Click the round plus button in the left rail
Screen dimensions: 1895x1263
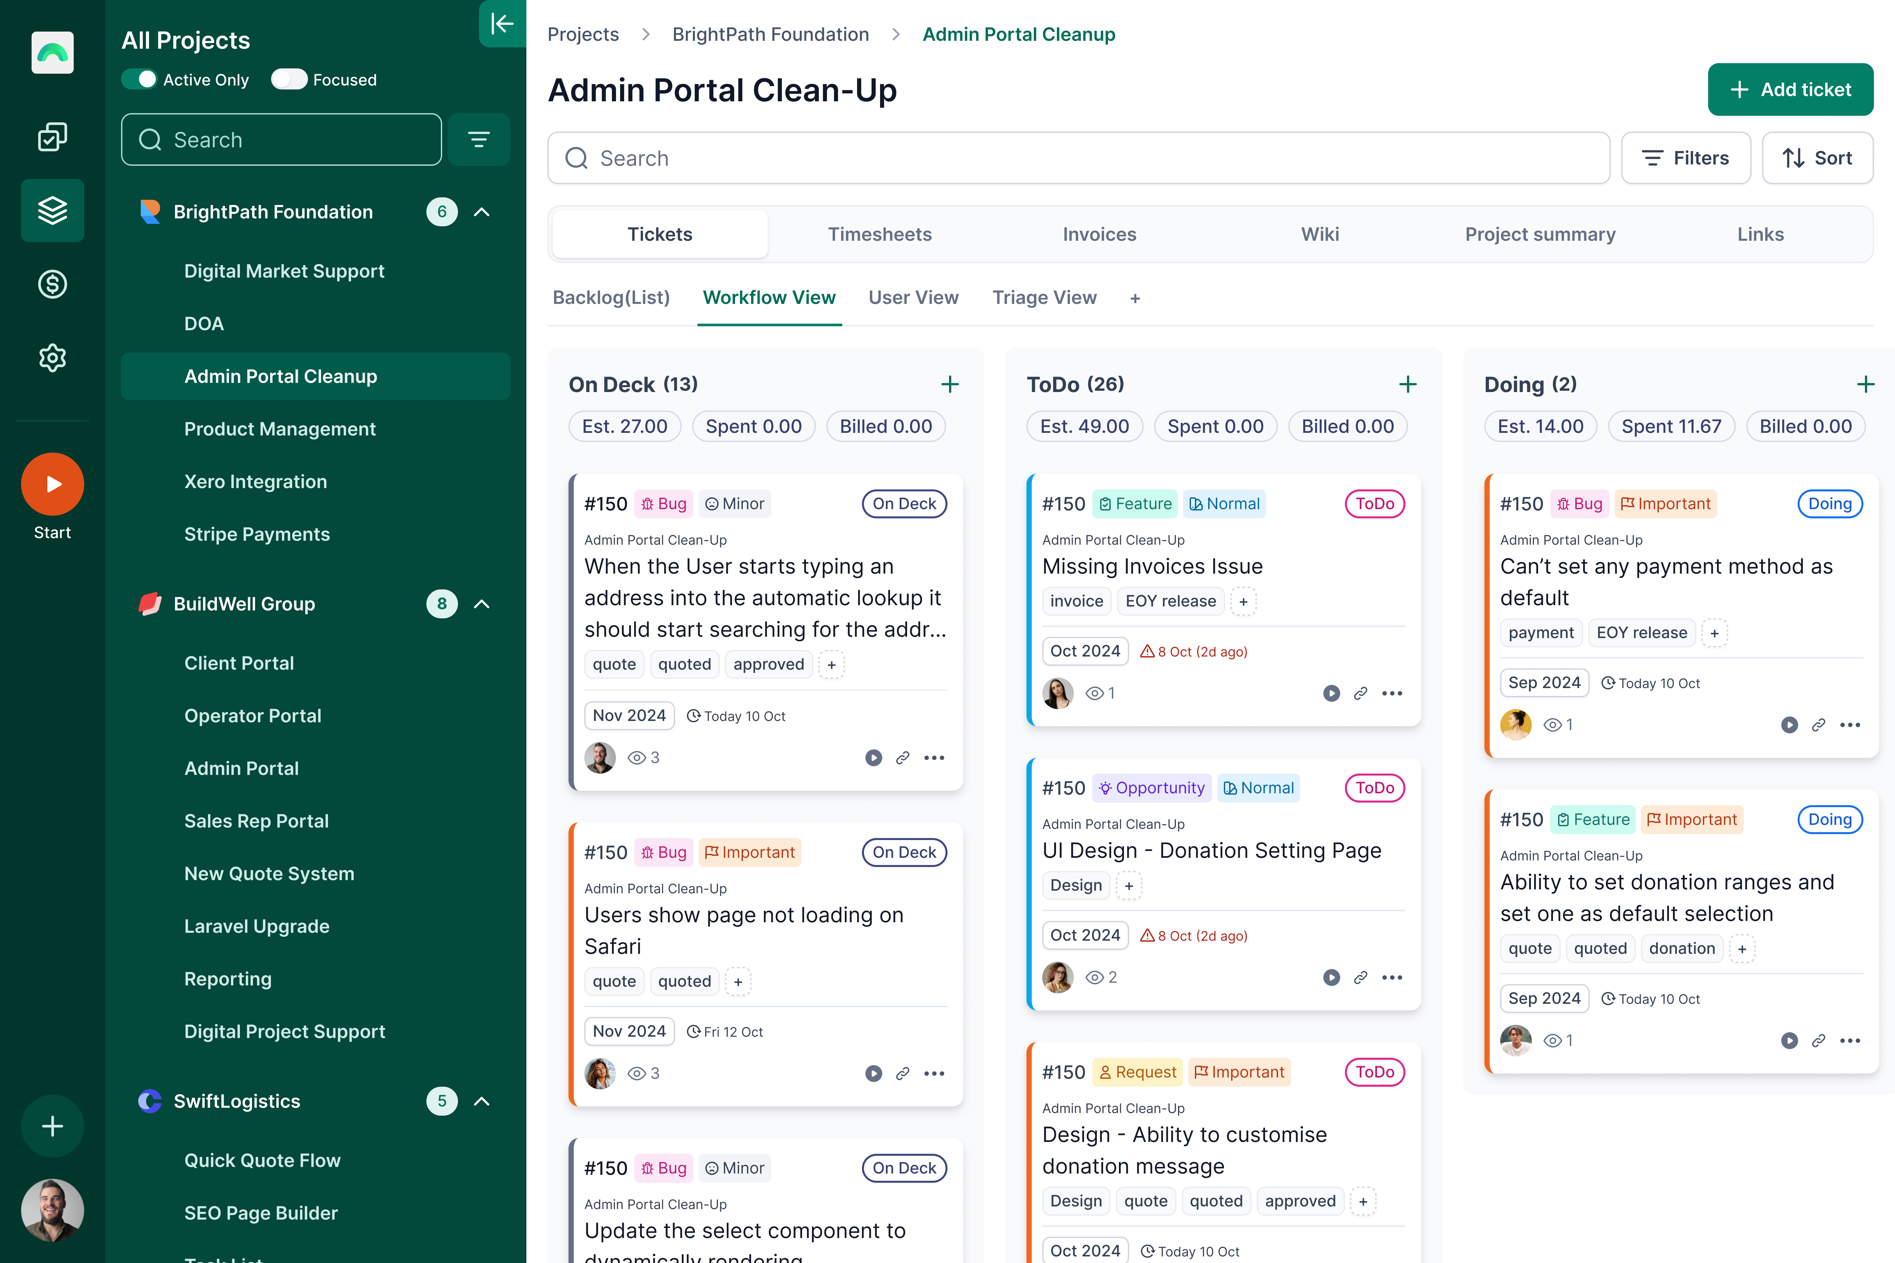tap(52, 1126)
